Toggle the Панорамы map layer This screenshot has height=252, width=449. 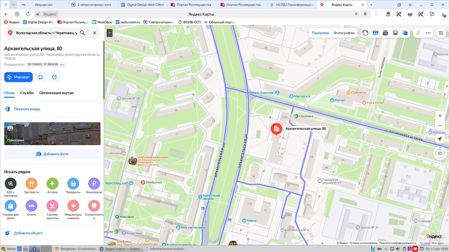coord(321,33)
